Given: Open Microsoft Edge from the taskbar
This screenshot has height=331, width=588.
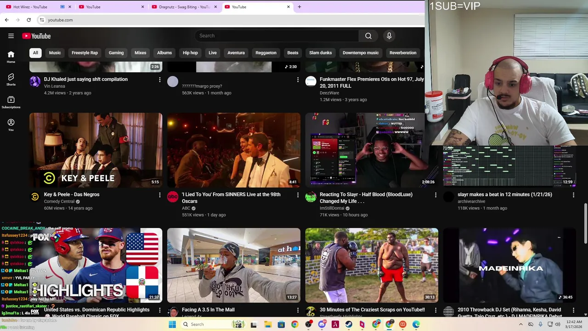Looking at the screenshot, I should [x=416, y=324].
